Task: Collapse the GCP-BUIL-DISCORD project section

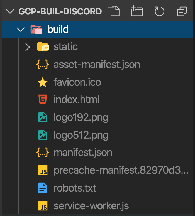Action: click(x=10, y=11)
